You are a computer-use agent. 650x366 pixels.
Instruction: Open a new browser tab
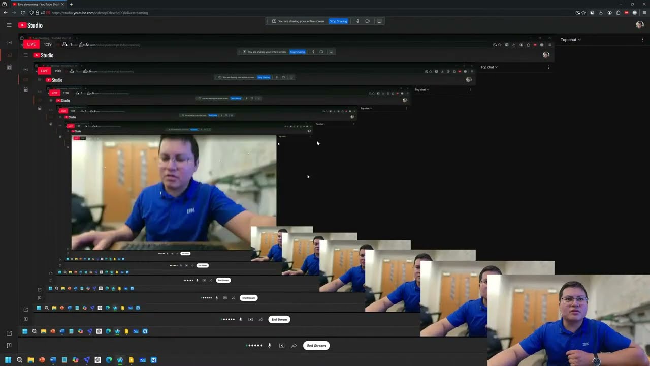coord(71,4)
